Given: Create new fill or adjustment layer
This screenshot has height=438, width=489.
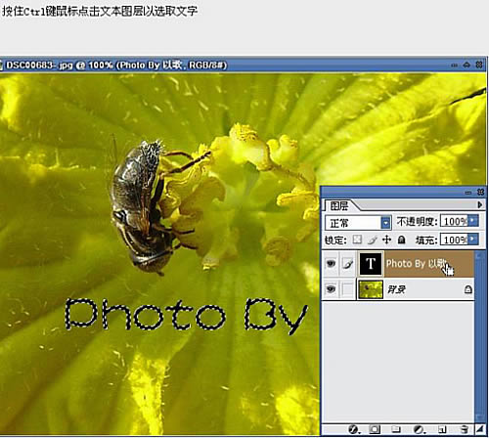Looking at the screenshot, I should point(420,429).
